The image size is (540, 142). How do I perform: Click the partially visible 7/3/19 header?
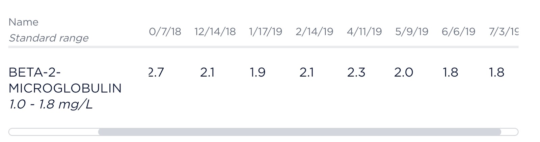pos(504,32)
